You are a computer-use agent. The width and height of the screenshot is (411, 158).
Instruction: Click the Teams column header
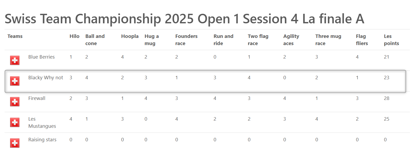tap(15, 36)
